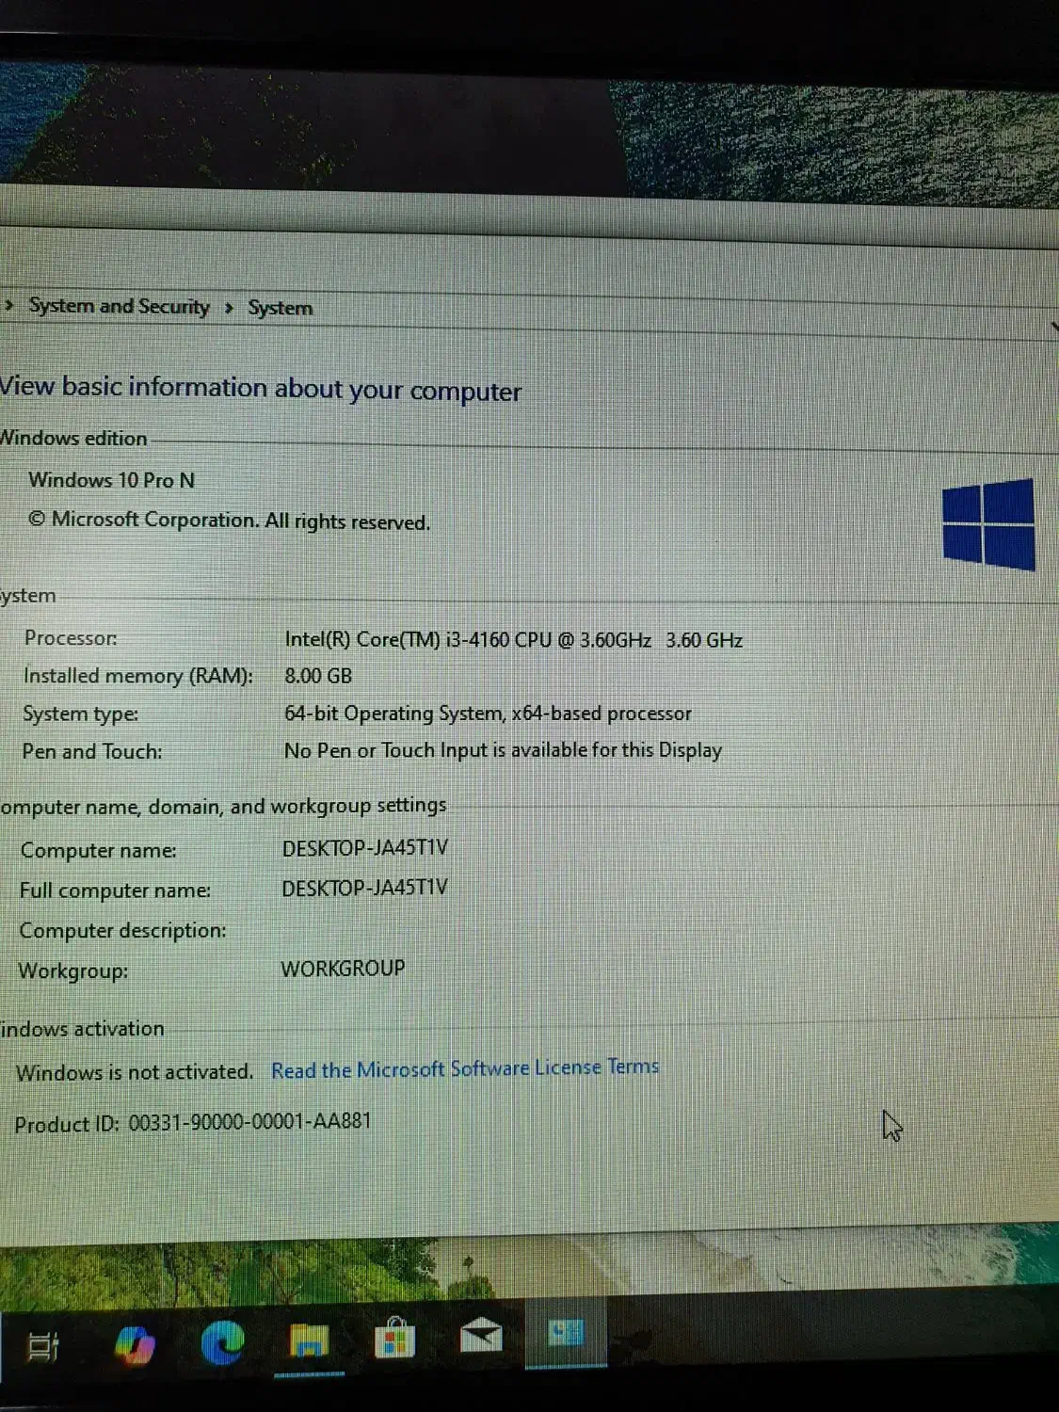
Task: Go to System and Security breadcrumb
Action: (x=120, y=306)
